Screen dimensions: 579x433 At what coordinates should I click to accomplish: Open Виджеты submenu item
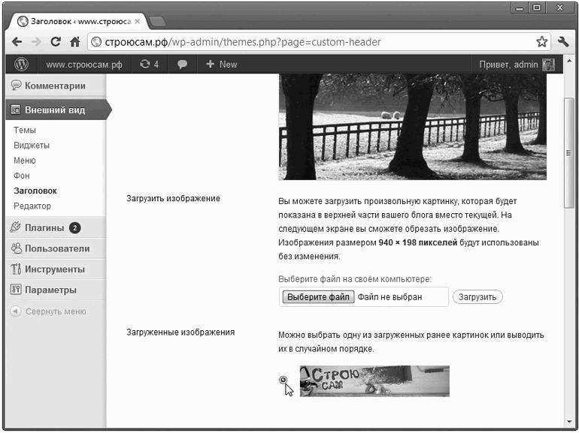point(32,145)
